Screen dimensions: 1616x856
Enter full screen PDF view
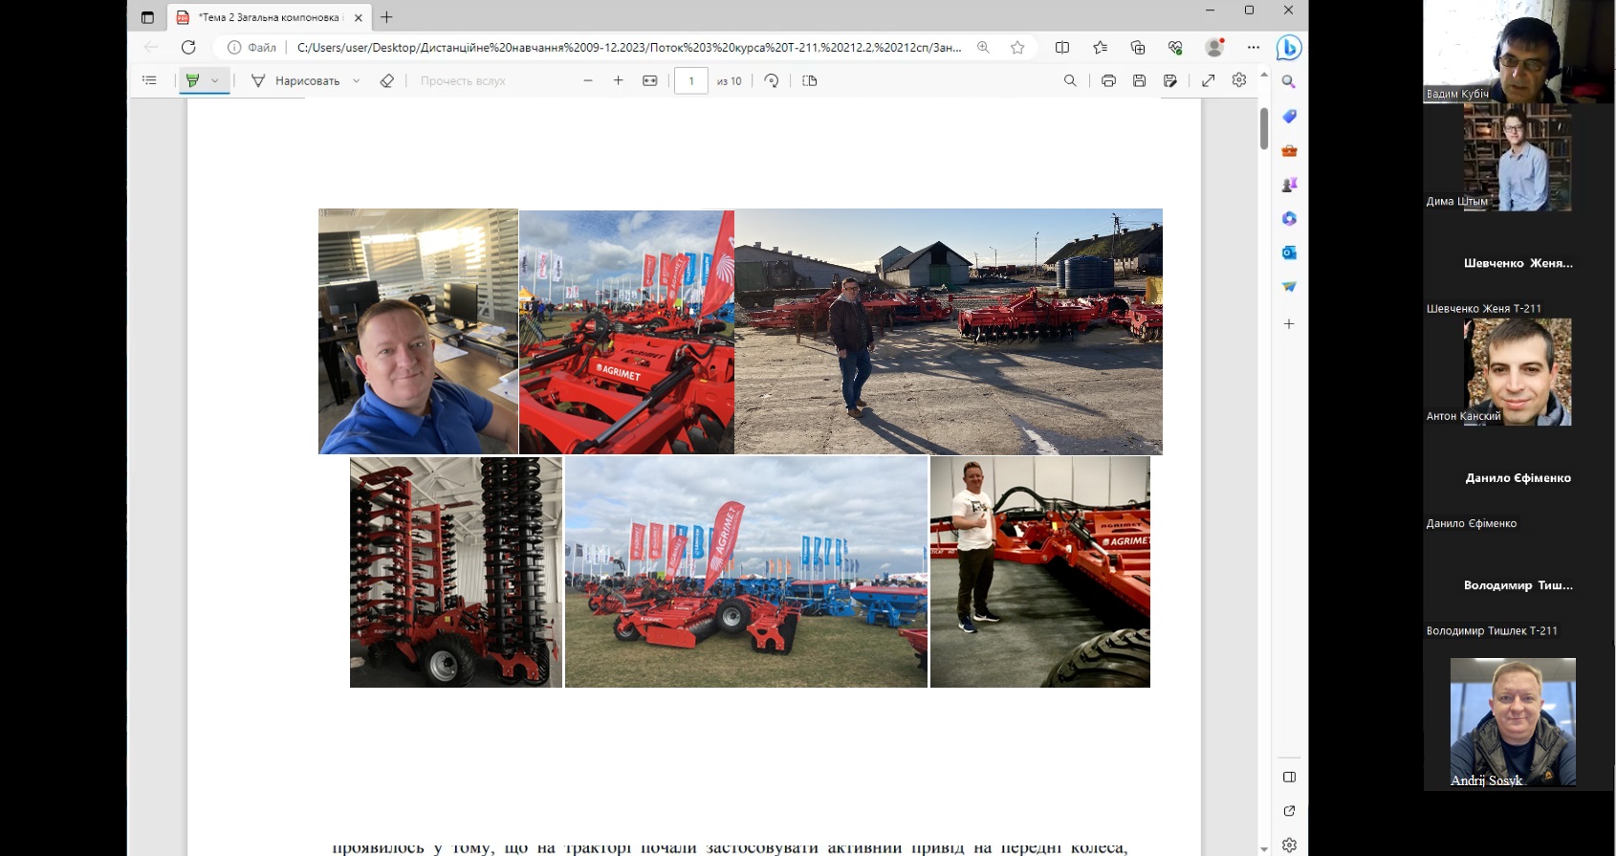click(1209, 81)
